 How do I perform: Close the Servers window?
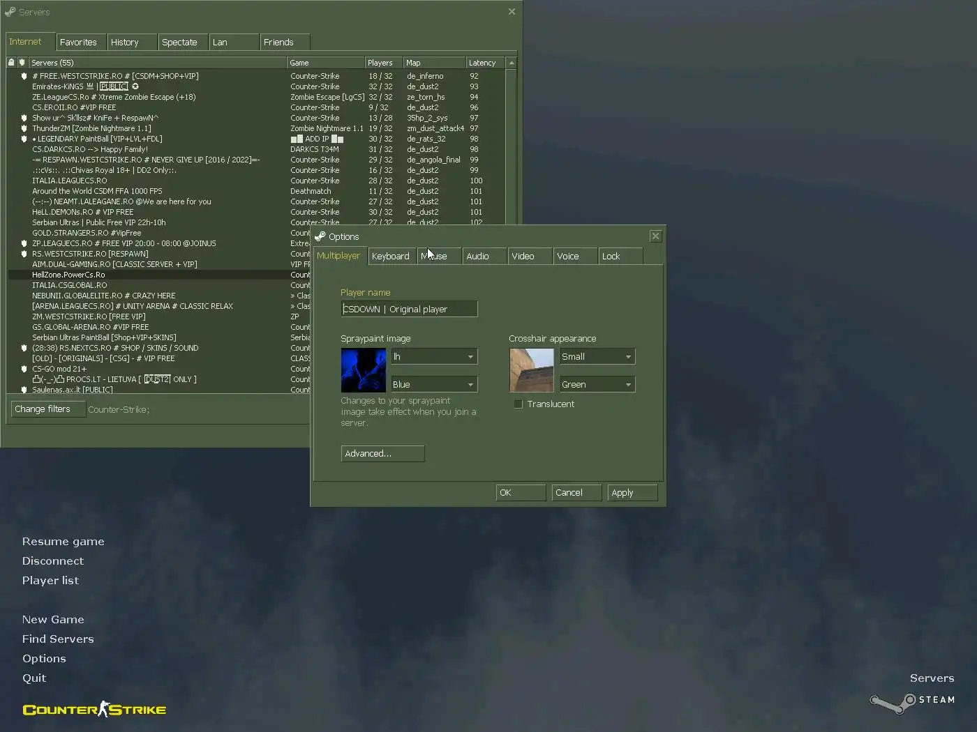click(x=512, y=12)
